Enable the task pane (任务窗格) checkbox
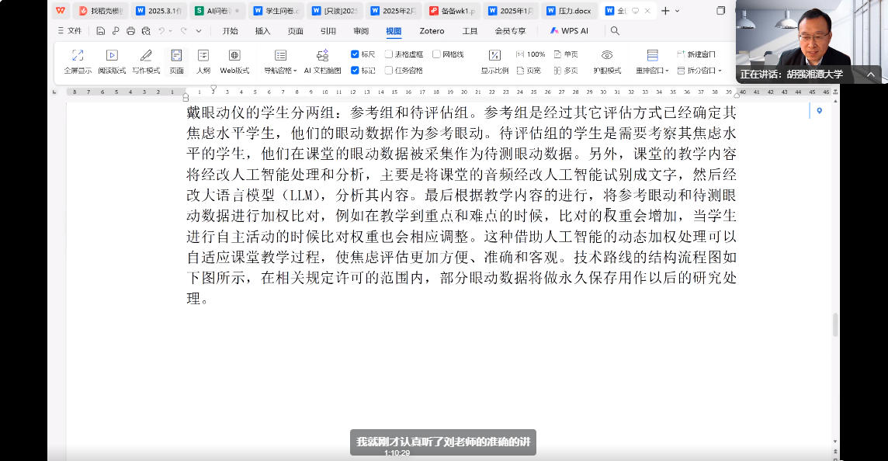The height and width of the screenshot is (461, 888). [x=389, y=70]
